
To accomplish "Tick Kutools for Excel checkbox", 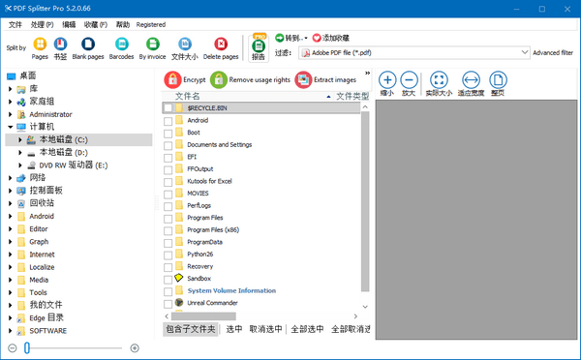I will click(x=168, y=182).
